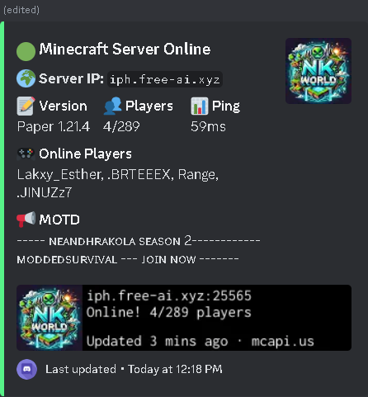
Task: Click the Last updated timestamp
Action: 134,369
